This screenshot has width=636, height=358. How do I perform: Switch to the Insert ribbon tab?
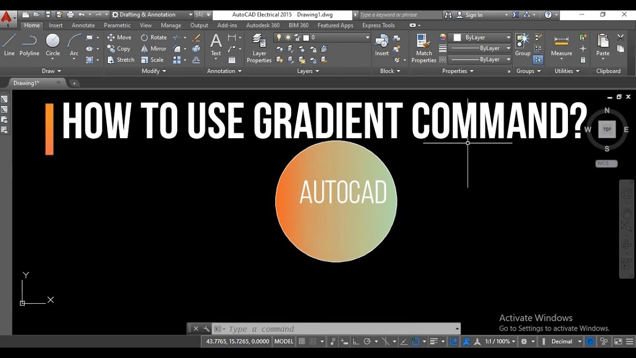pos(56,25)
